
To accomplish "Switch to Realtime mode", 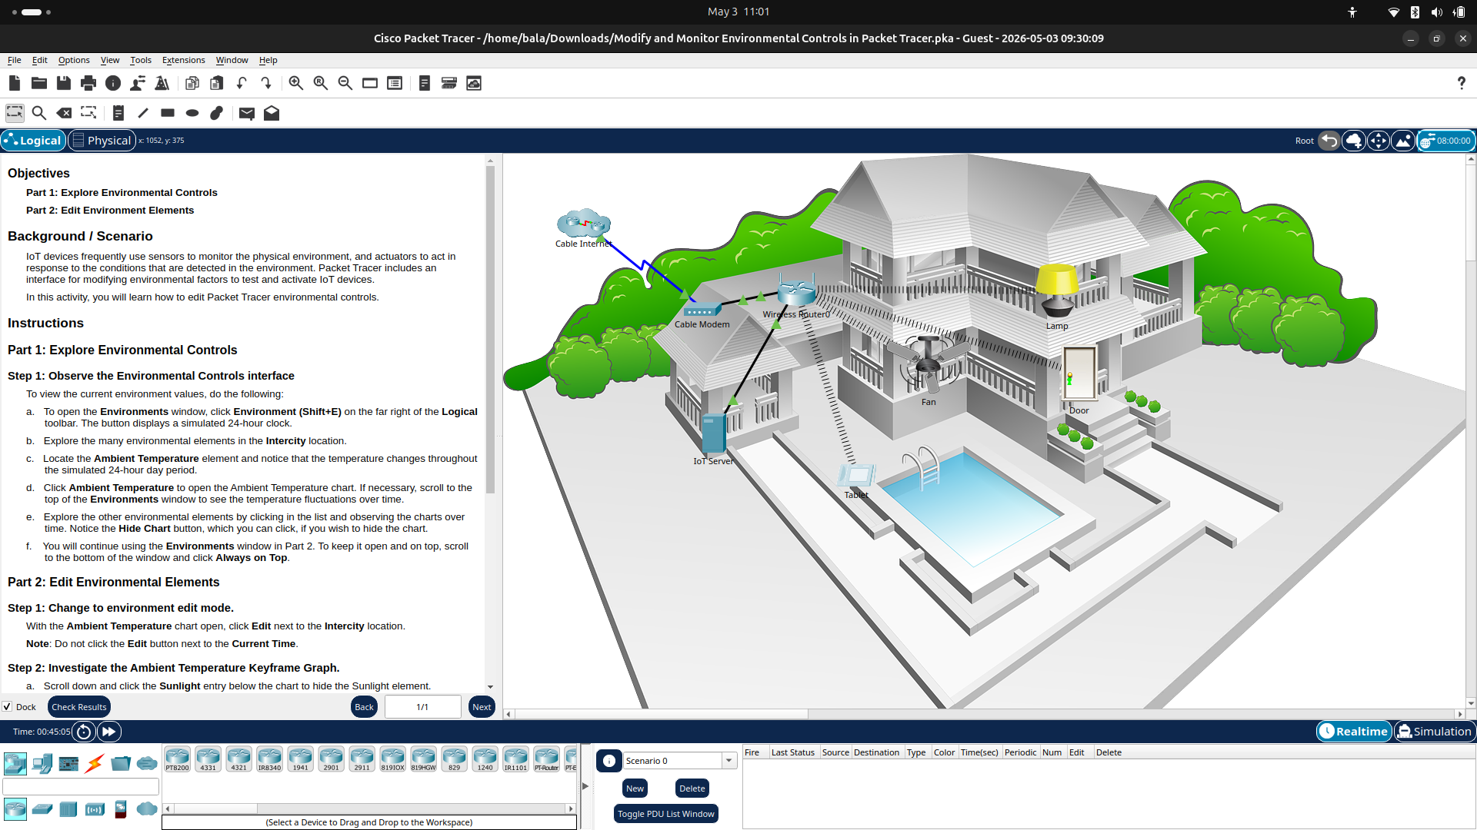I will point(1354,732).
